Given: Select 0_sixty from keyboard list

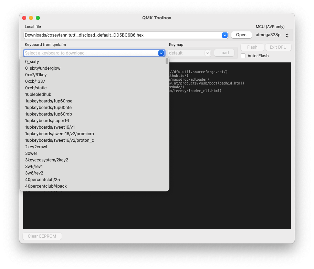Looking at the screenshot, I should [x=94, y=62].
